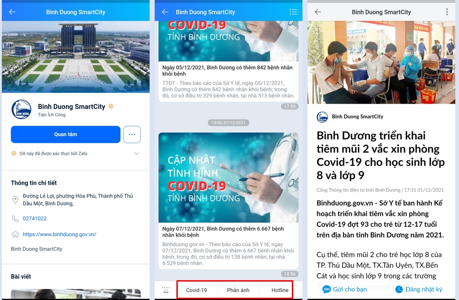Tap back arrow on the profile screen
The height and width of the screenshot is (300, 459).
[12, 12]
